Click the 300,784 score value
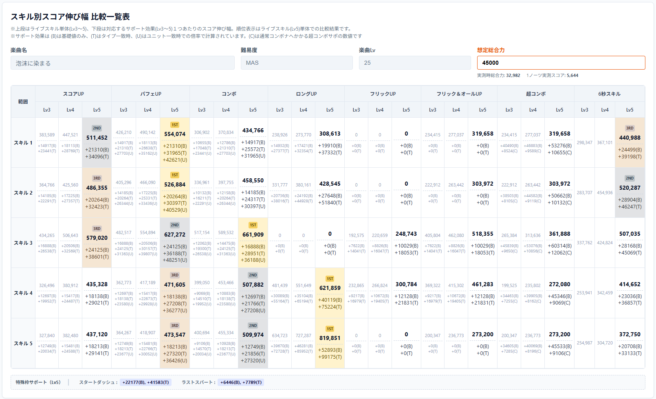 tap(406, 284)
